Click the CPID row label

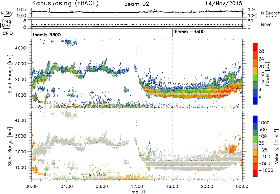coord(8,33)
